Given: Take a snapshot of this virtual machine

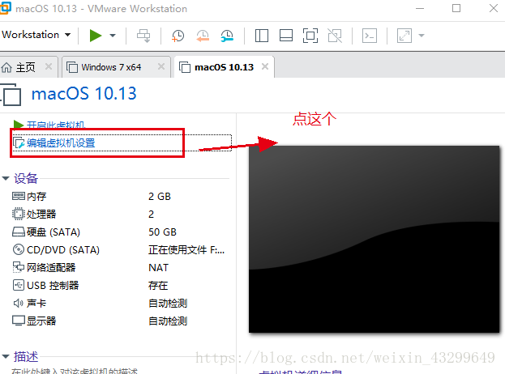Looking at the screenshot, I should (x=178, y=36).
